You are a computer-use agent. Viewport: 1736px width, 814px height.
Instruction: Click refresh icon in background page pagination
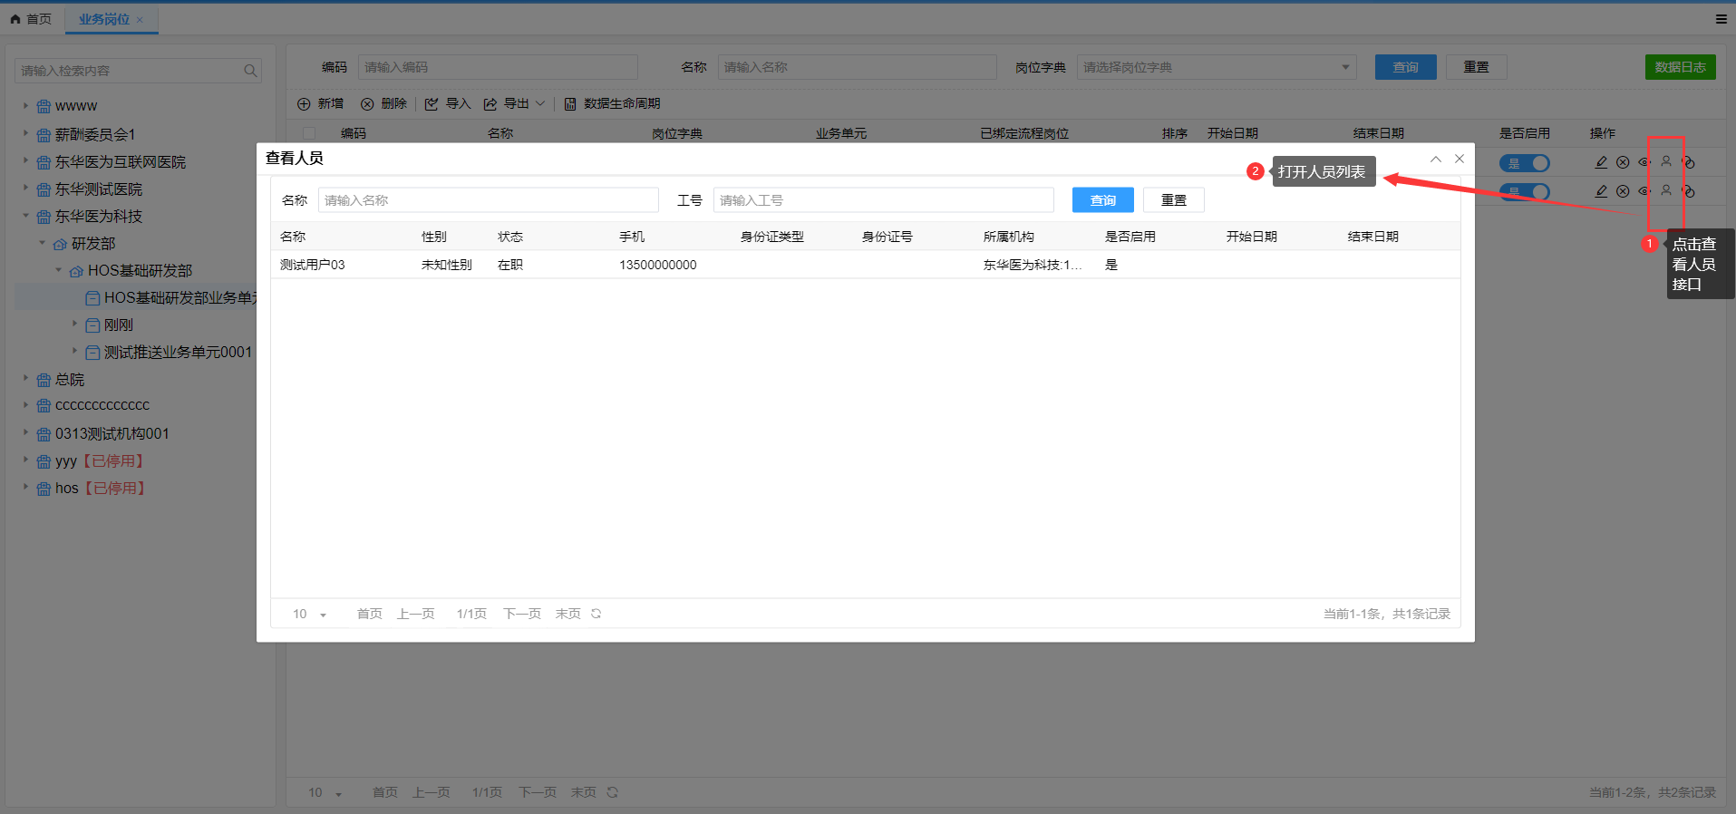point(612,792)
